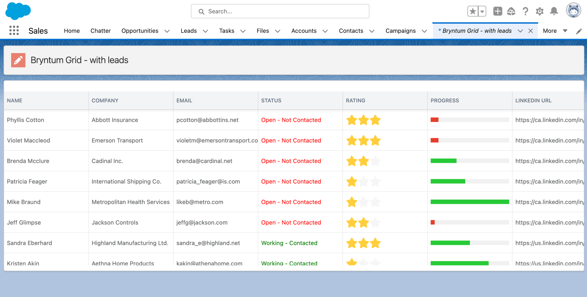Open the Global Actions plus icon

pyautogui.click(x=498, y=11)
